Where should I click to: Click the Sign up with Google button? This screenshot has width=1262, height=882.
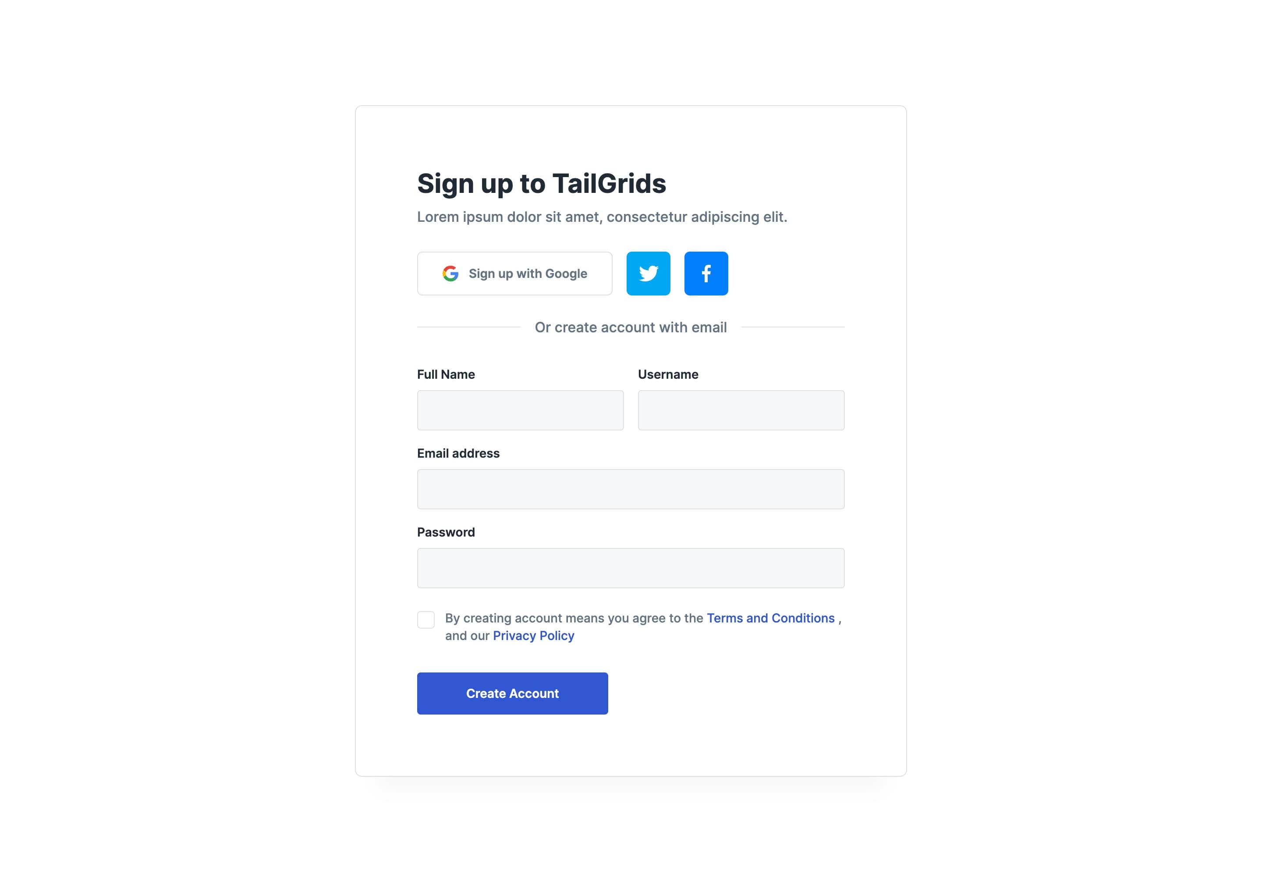pos(515,273)
